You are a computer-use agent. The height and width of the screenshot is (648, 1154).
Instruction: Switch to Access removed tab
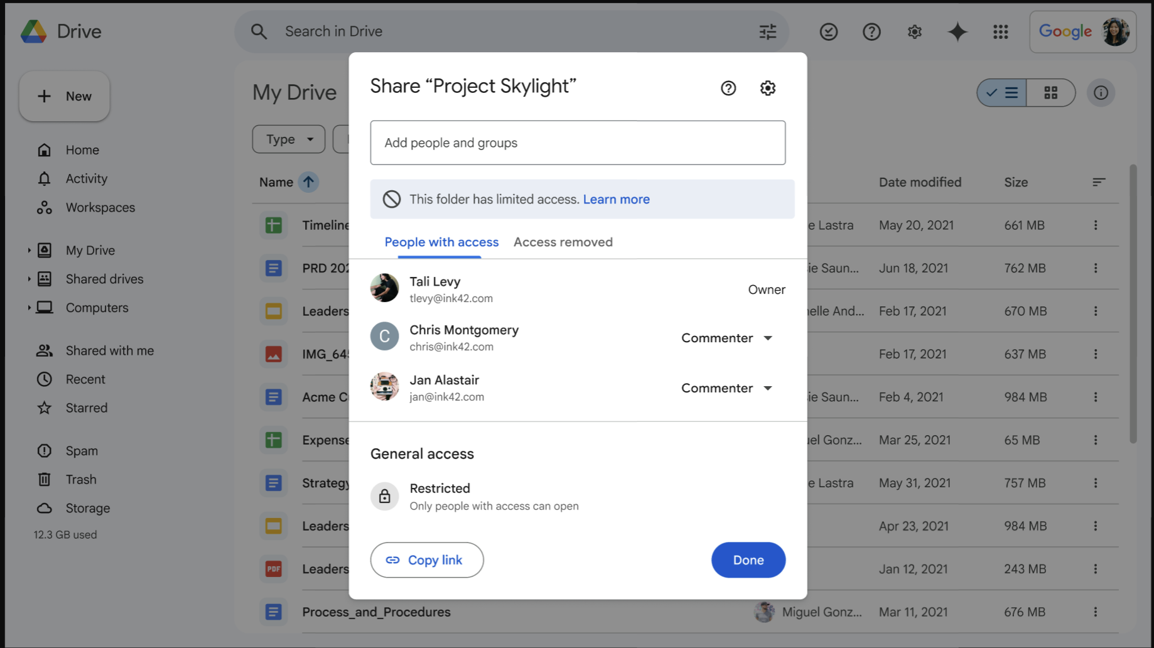point(563,242)
